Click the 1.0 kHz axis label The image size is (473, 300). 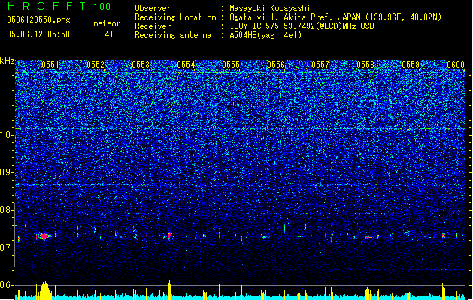(x=7, y=135)
